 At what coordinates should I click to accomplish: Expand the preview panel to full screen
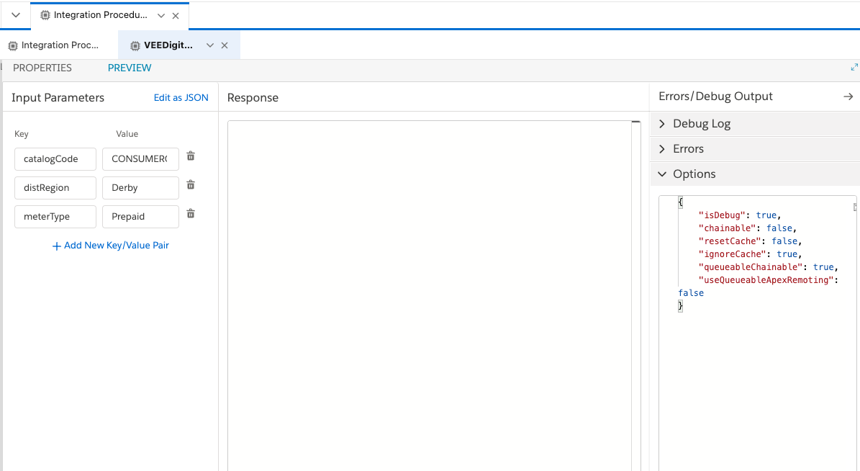(x=854, y=67)
